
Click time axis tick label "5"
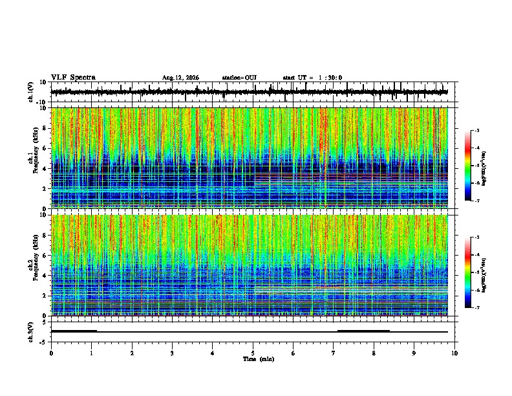tap(253, 353)
